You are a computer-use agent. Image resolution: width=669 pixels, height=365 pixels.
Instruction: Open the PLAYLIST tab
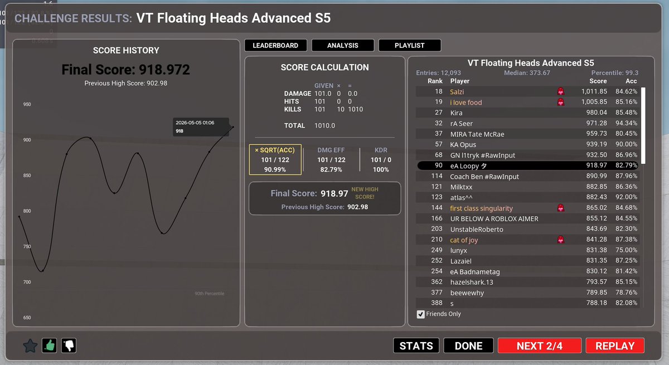(x=410, y=45)
